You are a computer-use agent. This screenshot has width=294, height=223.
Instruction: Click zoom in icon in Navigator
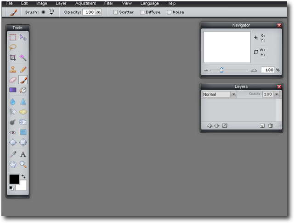coord(254,70)
